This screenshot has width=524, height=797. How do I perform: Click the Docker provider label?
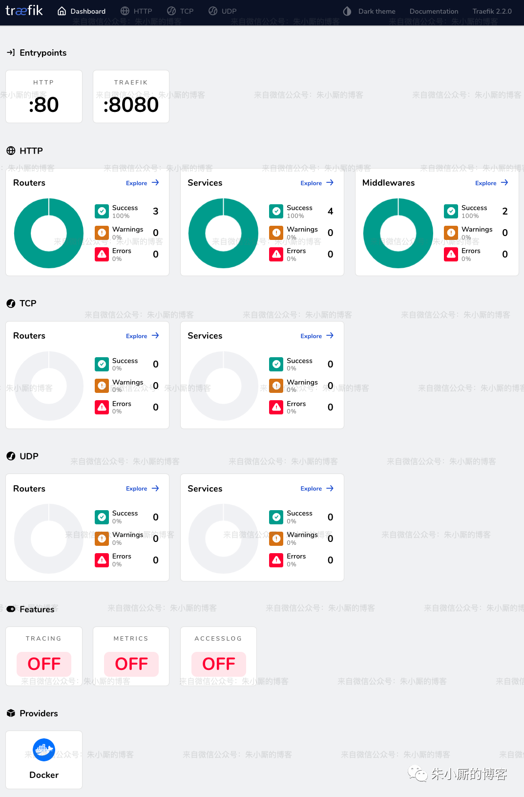click(x=44, y=775)
